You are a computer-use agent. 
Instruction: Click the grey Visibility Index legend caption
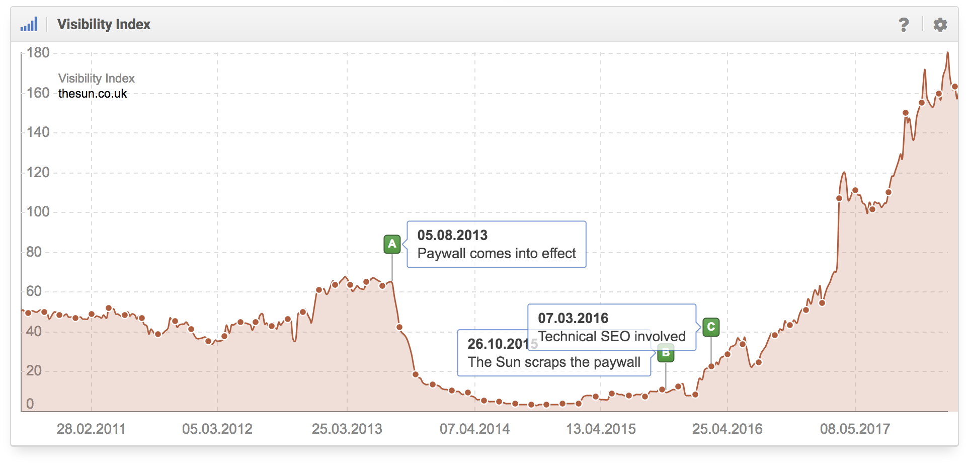pos(97,79)
